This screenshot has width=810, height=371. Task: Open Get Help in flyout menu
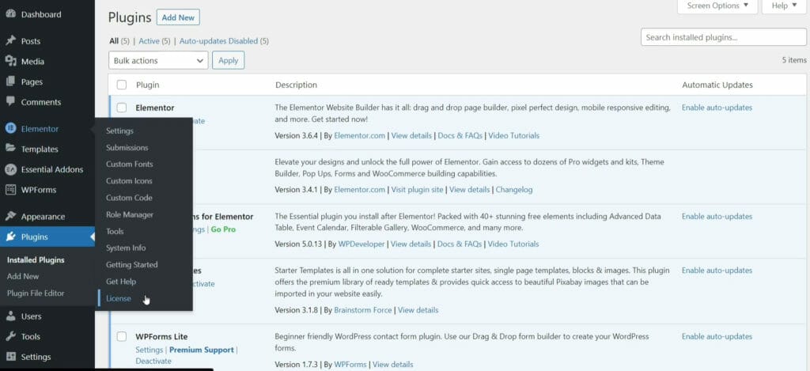click(121, 281)
